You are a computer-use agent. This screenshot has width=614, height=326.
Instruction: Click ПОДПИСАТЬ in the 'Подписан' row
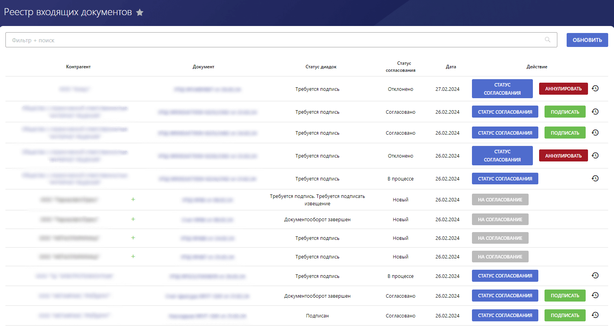pos(565,315)
